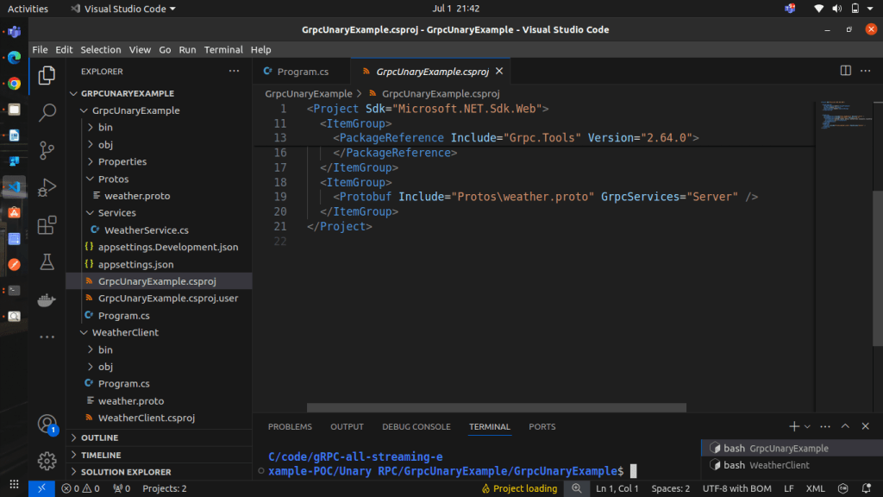
Task: Expand the OUTLINE section
Action: tap(99, 437)
